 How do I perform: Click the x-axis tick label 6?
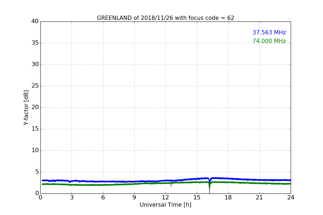(103, 198)
